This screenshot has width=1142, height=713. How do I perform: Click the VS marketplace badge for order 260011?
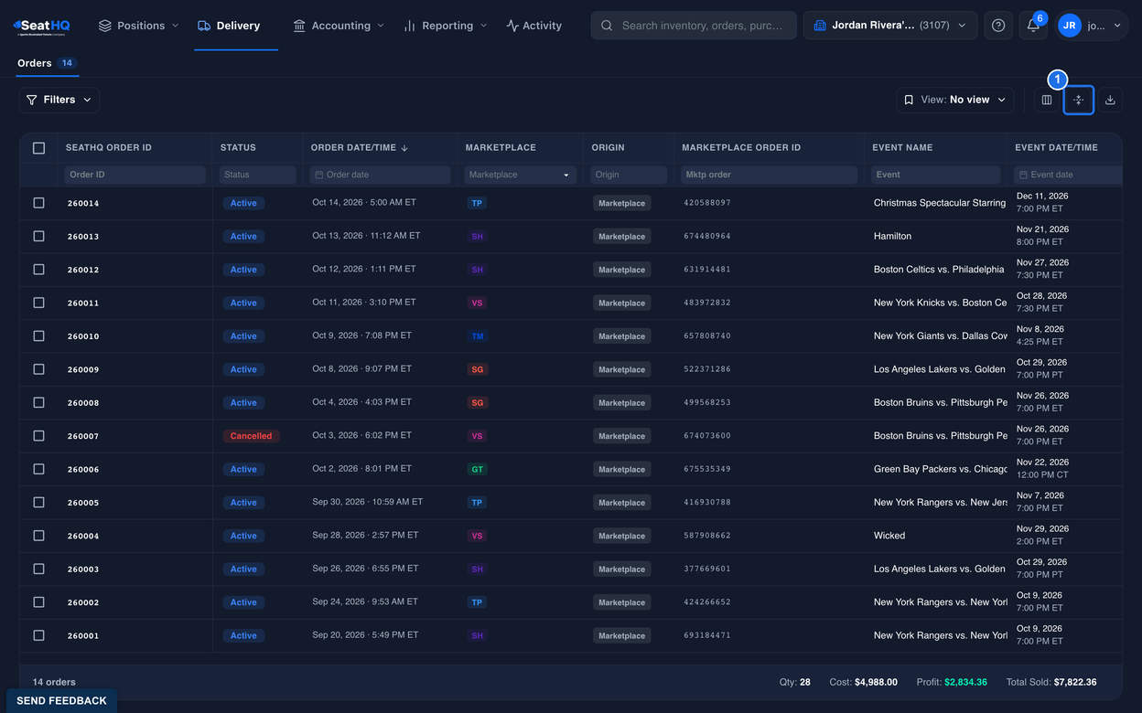point(477,303)
